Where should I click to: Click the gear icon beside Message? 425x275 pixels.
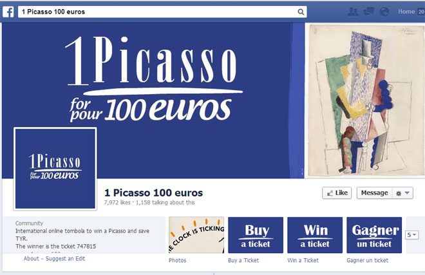click(x=399, y=193)
